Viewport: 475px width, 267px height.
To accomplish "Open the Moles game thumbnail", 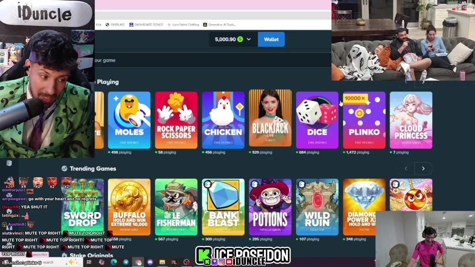I will click(x=129, y=120).
